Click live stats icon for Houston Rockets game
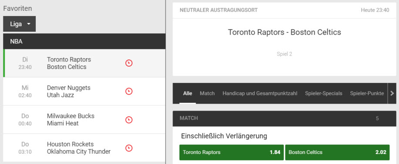The image size is (399, 164). [129, 148]
